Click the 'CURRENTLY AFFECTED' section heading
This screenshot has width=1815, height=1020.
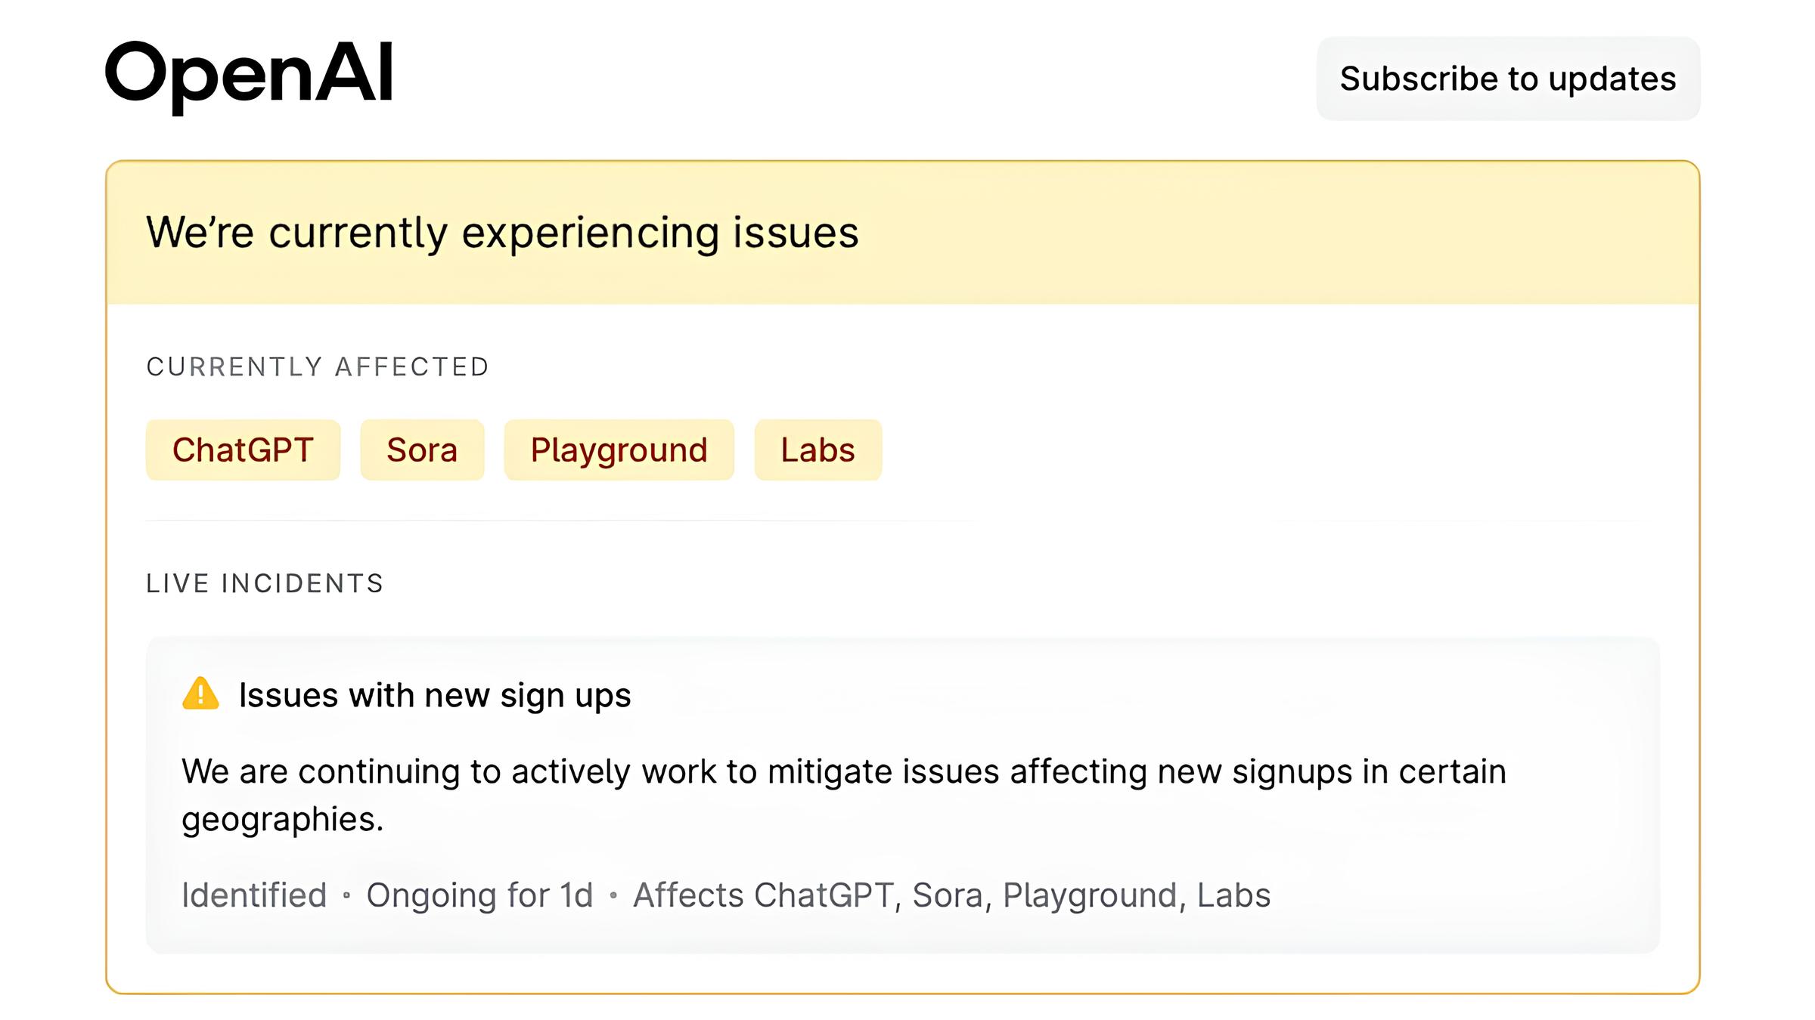pyautogui.click(x=318, y=367)
